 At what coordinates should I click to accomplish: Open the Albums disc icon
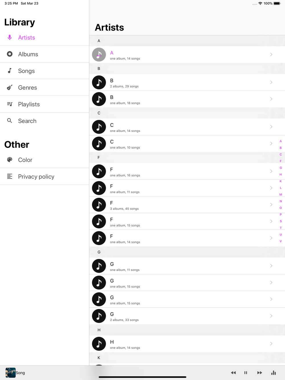[x=10, y=54]
